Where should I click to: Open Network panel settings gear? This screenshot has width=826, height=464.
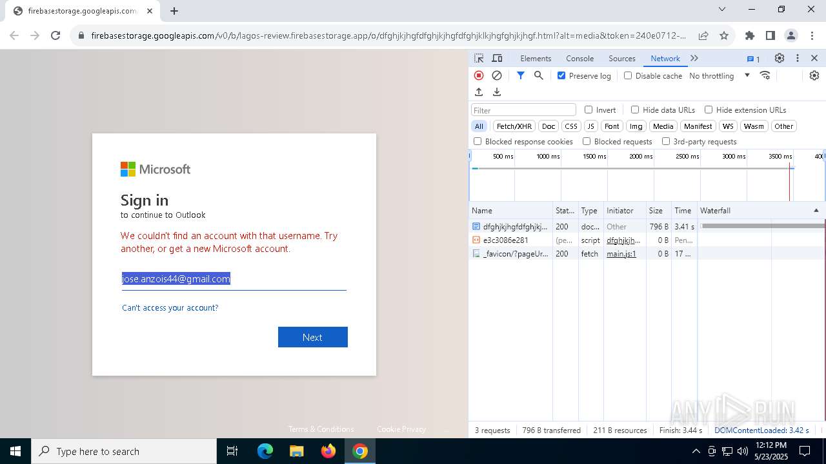(814, 75)
